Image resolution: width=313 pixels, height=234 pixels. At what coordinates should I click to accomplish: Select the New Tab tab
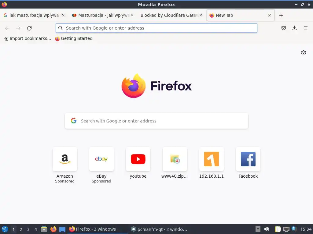pos(241,15)
